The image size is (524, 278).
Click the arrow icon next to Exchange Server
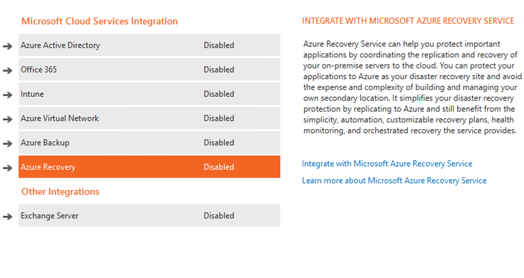click(8, 217)
